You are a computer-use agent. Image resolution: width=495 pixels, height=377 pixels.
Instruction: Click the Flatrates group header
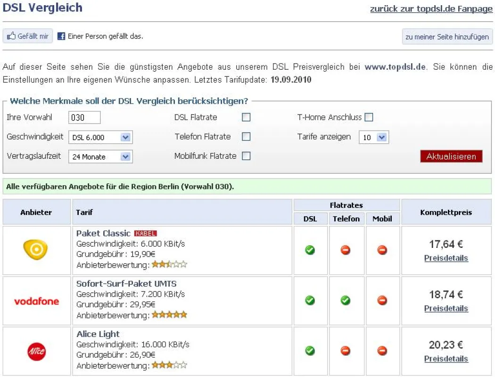(x=346, y=205)
